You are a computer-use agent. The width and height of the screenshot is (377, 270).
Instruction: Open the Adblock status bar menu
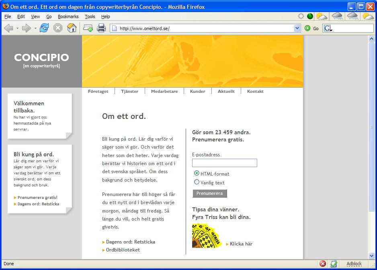coord(354,264)
